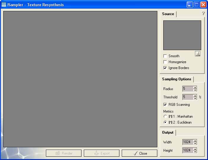Screen dimensions: 208x160
Task: Open help with the question mark icon
Action: pos(203,13)
